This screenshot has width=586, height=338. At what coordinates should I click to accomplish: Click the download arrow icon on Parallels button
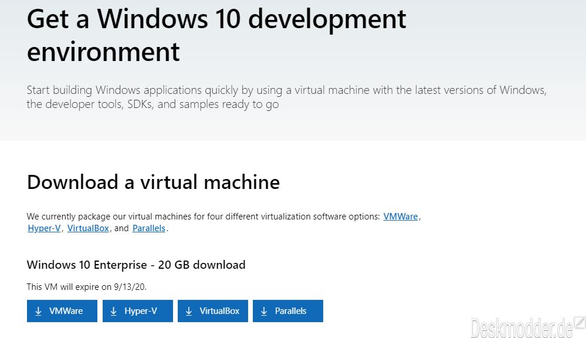pyautogui.click(x=264, y=311)
